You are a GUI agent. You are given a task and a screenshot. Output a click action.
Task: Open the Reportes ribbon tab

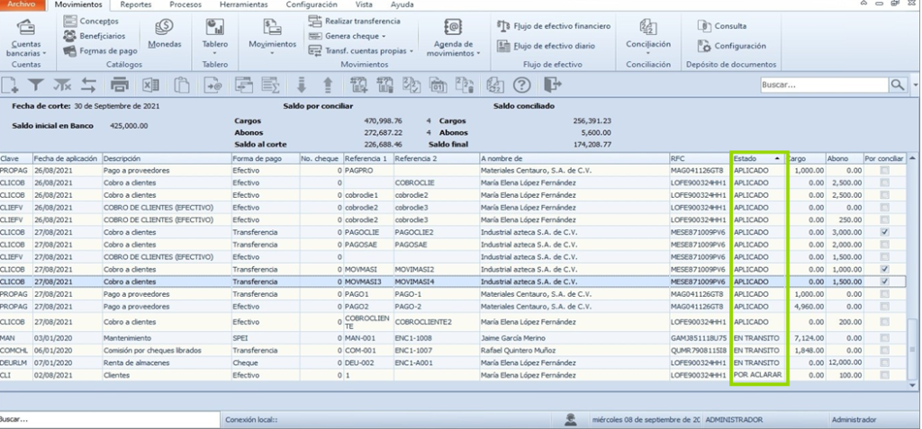pos(135,4)
